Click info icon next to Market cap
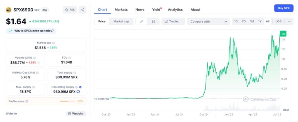The width and height of the screenshot is (298, 122). (x=54, y=43)
